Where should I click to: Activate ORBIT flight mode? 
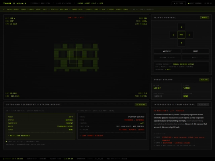[x=195, y=51]
